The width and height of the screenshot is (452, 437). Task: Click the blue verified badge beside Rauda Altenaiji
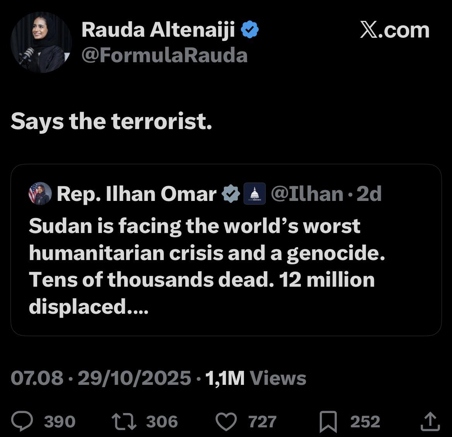(x=250, y=30)
